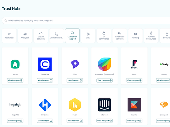
Task: Click the Helpwise vendor name label
Action: (45, 115)
